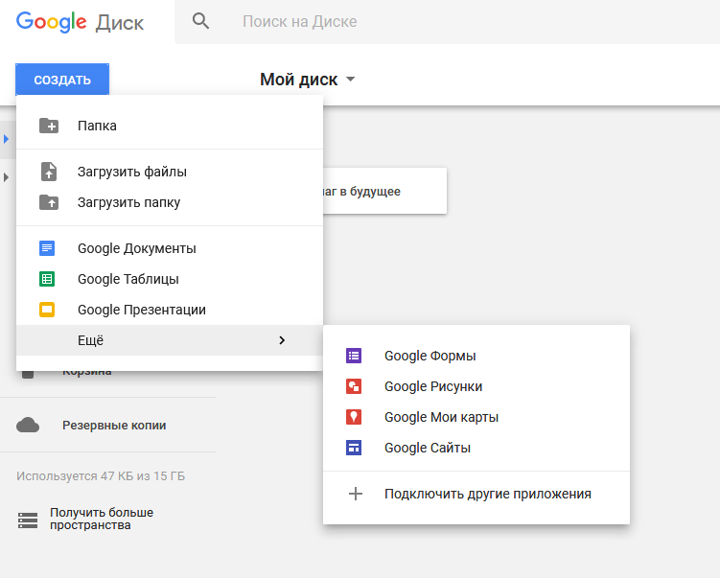
Task: Select "Загрузить папку" menu entry
Action: [x=170, y=202]
